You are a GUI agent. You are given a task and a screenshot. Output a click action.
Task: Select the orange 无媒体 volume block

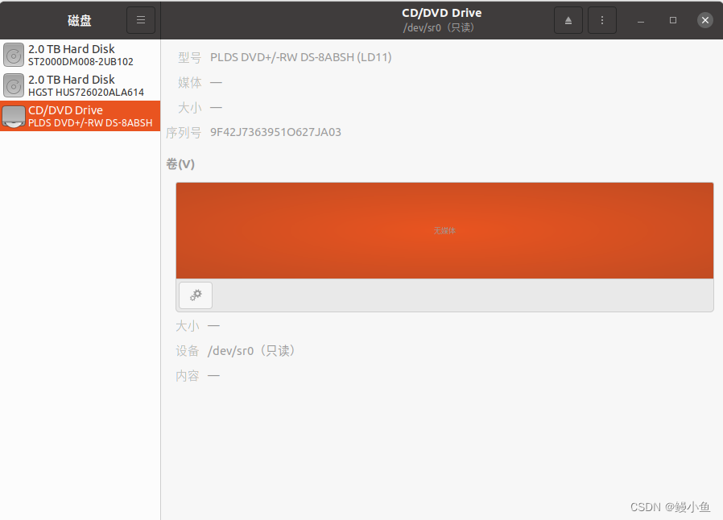click(x=444, y=230)
